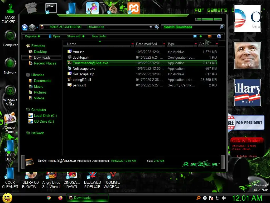Open the Pictures library
Viewport: 270px width, 203px height.
tap(38, 92)
